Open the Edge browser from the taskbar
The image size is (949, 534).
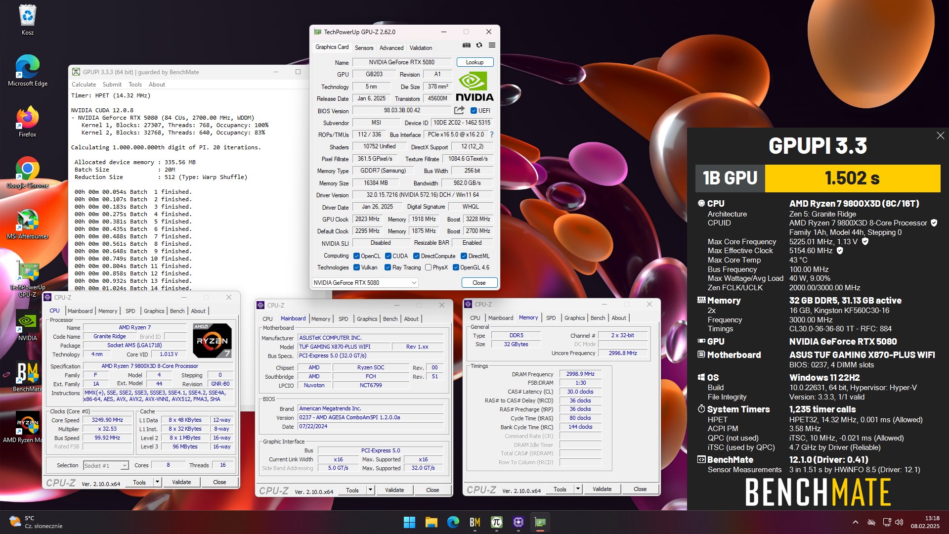[453, 522]
